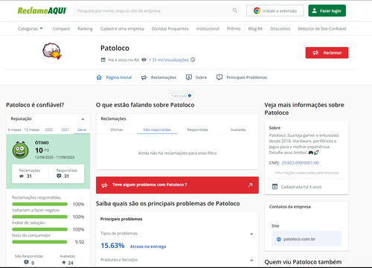Click the red Reclamar button
372x268 pixels.
[x=327, y=53]
